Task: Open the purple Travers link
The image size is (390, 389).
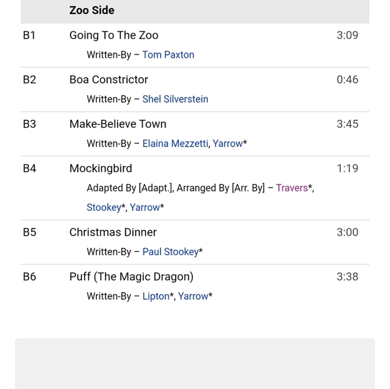Action: point(292,188)
